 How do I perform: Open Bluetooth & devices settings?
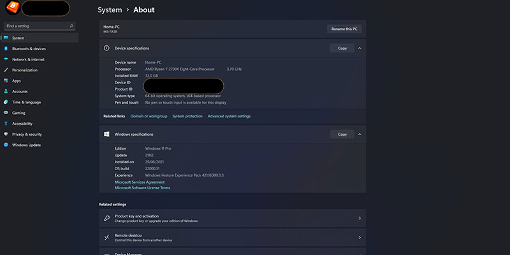[40, 49]
